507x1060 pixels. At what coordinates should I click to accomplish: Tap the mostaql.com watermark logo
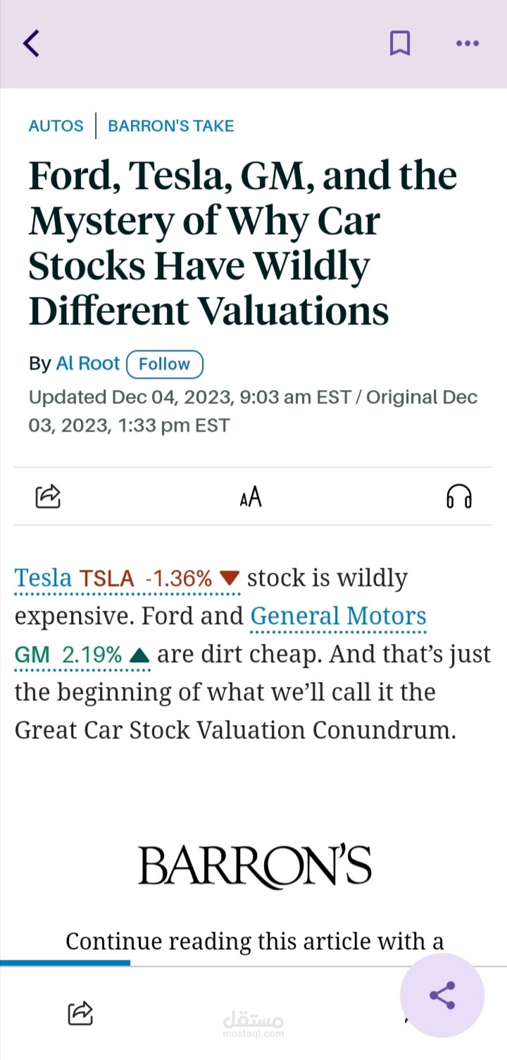(253, 1025)
